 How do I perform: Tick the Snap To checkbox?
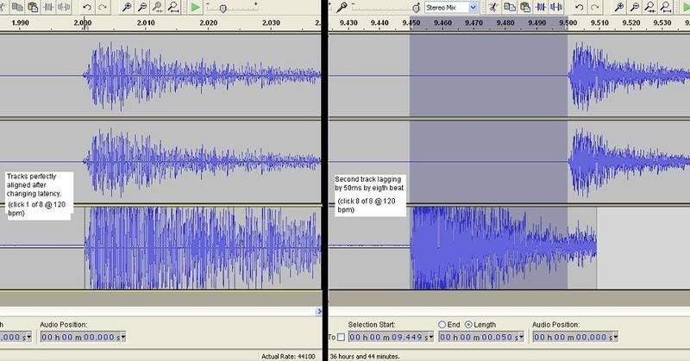[341, 337]
